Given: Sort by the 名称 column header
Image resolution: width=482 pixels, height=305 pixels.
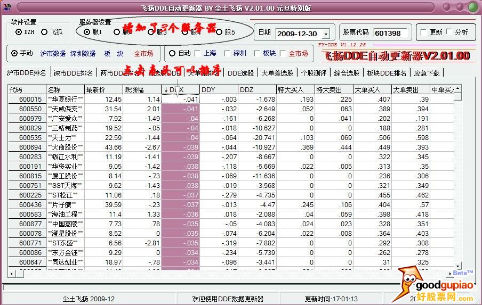Looking at the screenshot, I should [x=65, y=89].
